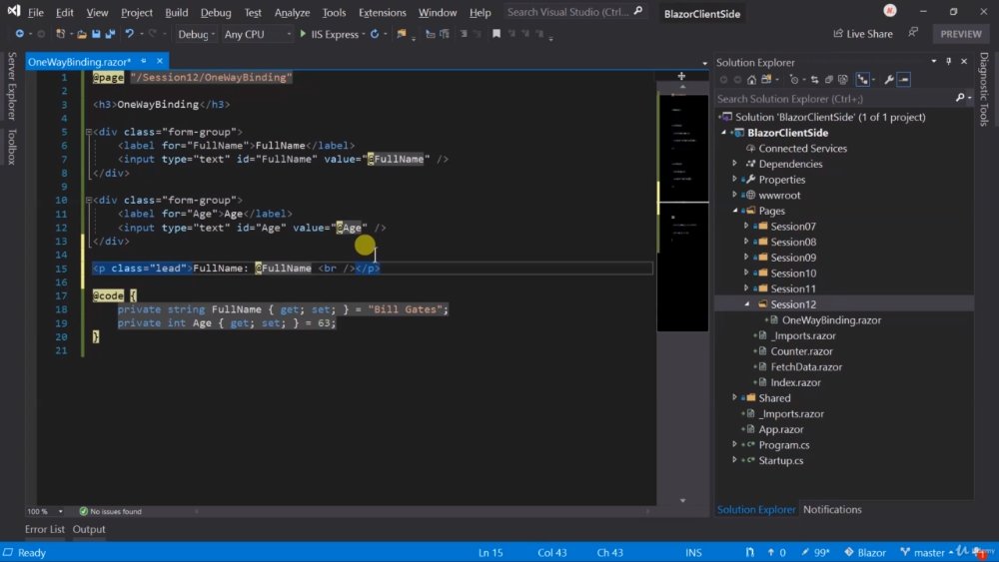Screen dimensions: 999x562
Task: Click the search magnifier in Solution Explorer
Action: (960, 98)
